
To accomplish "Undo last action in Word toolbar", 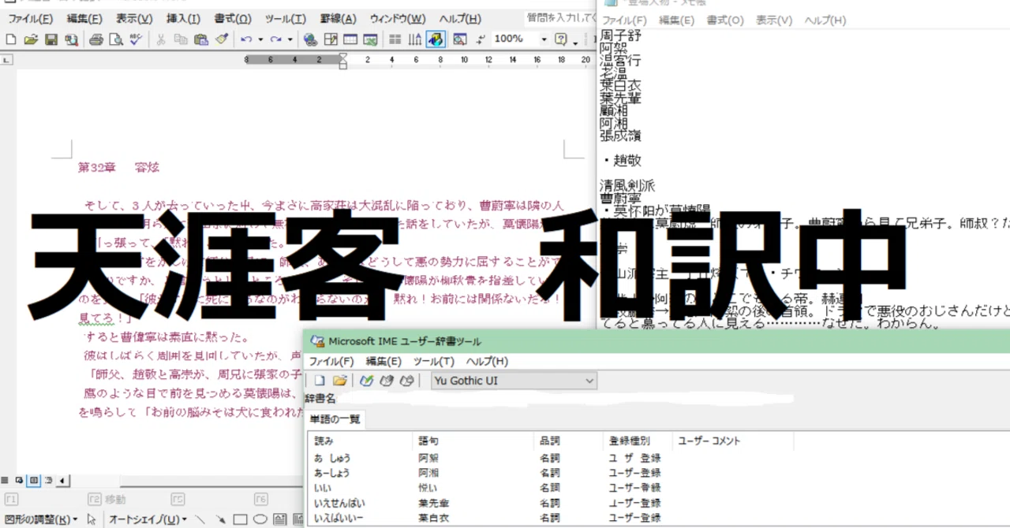I will pyautogui.click(x=247, y=39).
